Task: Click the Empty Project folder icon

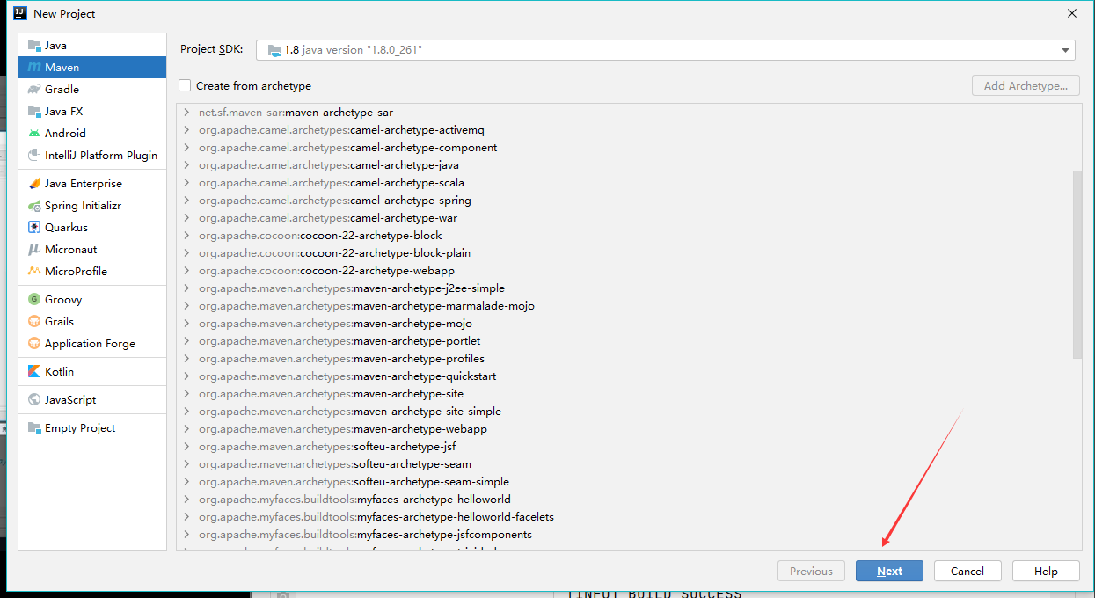Action: click(34, 427)
